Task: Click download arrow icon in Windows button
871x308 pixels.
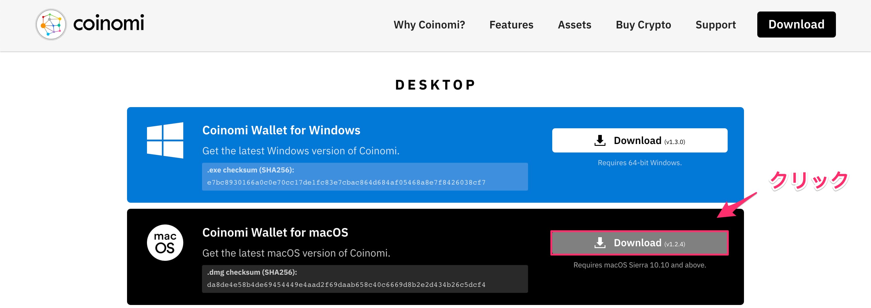Action: point(600,141)
